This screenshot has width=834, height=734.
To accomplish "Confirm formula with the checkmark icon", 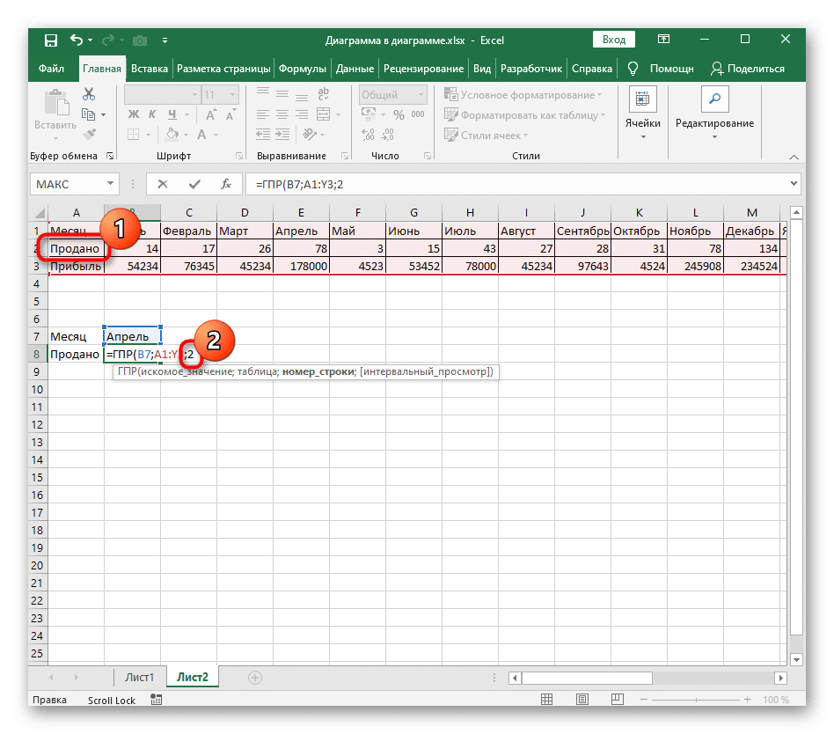I will click(194, 184).
